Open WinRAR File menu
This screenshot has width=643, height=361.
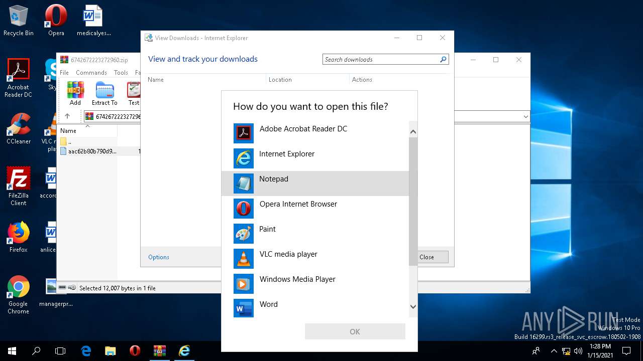coord(64,73)
